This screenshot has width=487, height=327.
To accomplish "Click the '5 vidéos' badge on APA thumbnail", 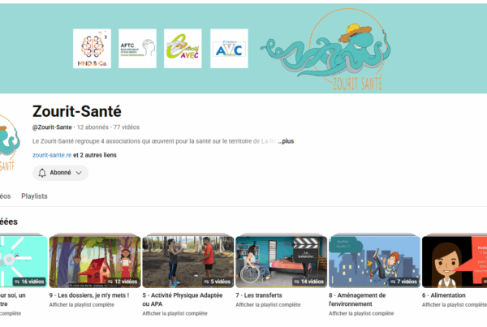I will pyautogui.click(x=217, y=282).
